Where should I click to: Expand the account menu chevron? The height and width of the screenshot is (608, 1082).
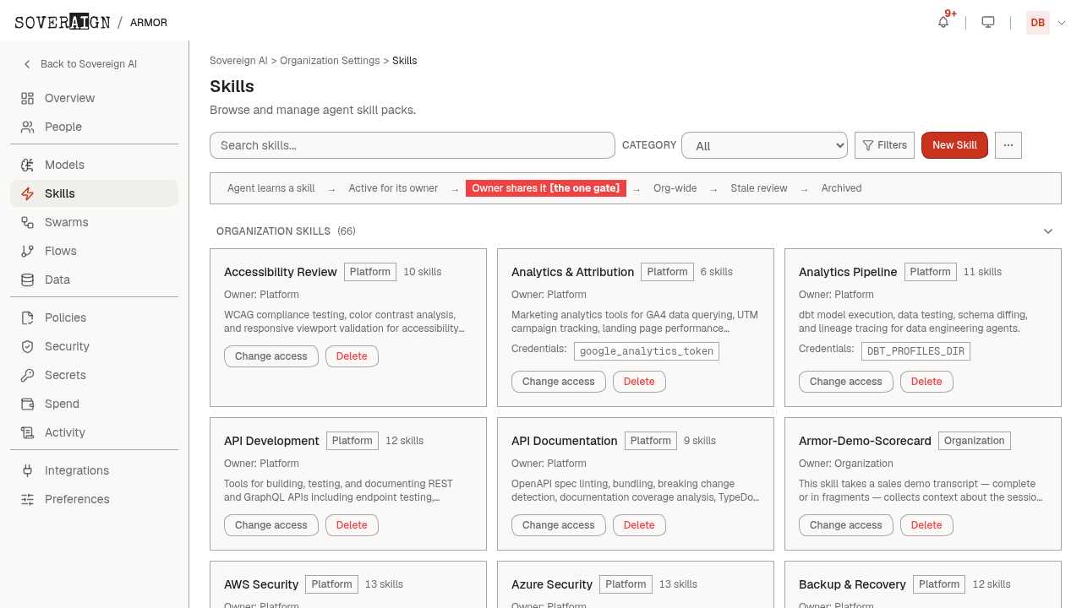(x=1062, y=23)
